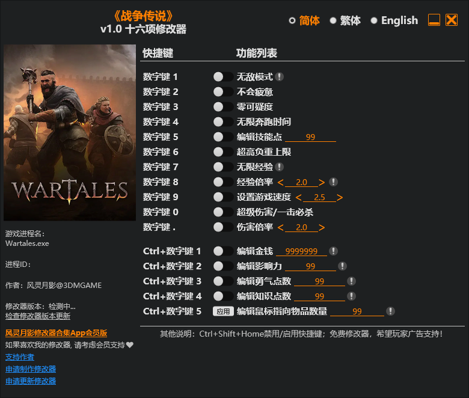Toggle 无限经验 switch
This screenshot has height=398, width=469.
223,167
